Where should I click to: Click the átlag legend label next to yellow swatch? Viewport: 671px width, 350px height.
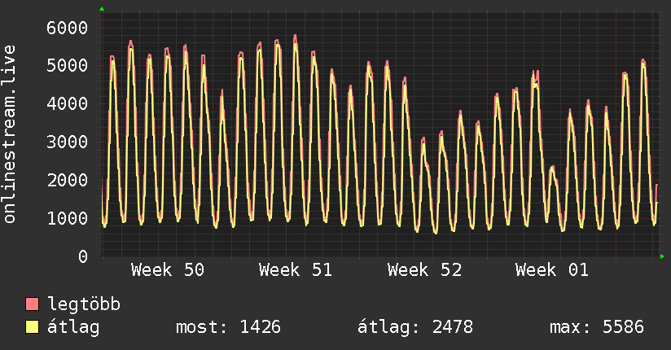(74, 328)
